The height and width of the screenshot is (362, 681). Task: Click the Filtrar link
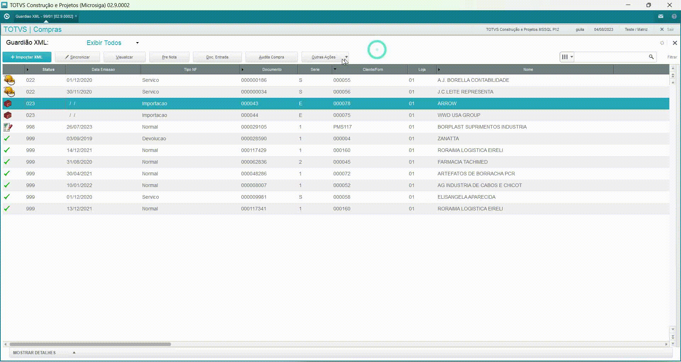point(672,57)
